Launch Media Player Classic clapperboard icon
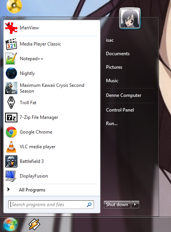 click(11, 44)
